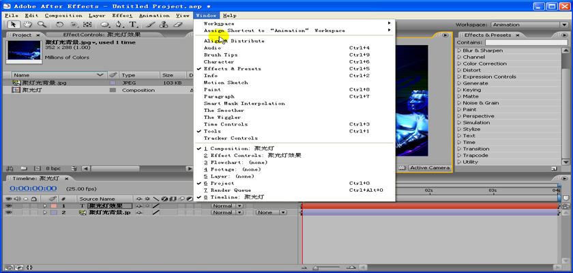Click the comp marker bin icon in Timeline
The image size is (573, 273).
(565, 198)
